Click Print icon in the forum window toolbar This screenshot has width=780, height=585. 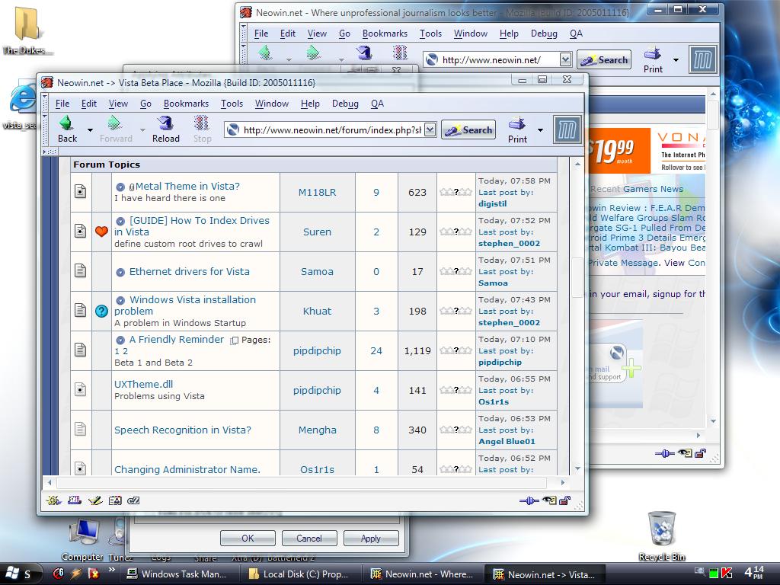(x=517, y=128)
